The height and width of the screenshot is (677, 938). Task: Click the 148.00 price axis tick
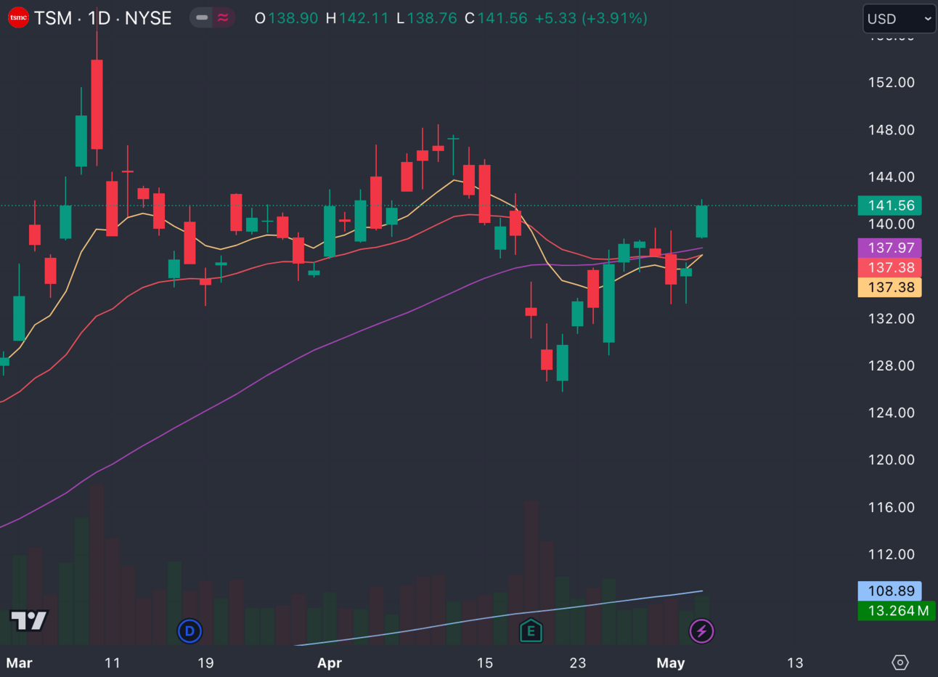(x=892, y=130)
